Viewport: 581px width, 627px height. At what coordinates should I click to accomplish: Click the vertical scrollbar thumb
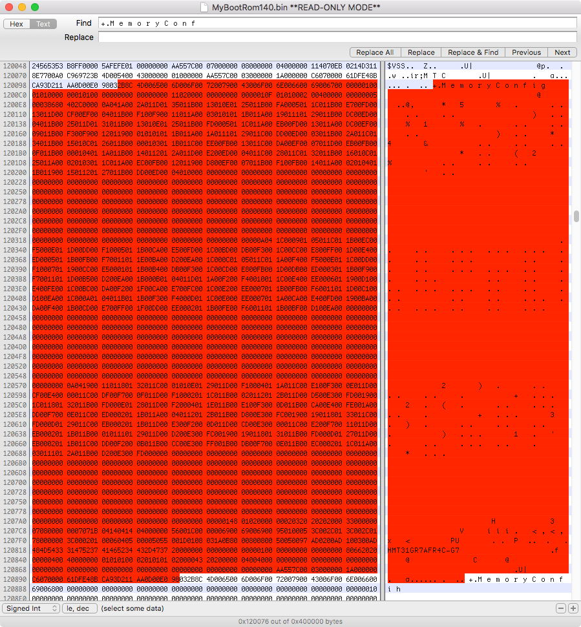pyautogui.click(x=576, y=216)
